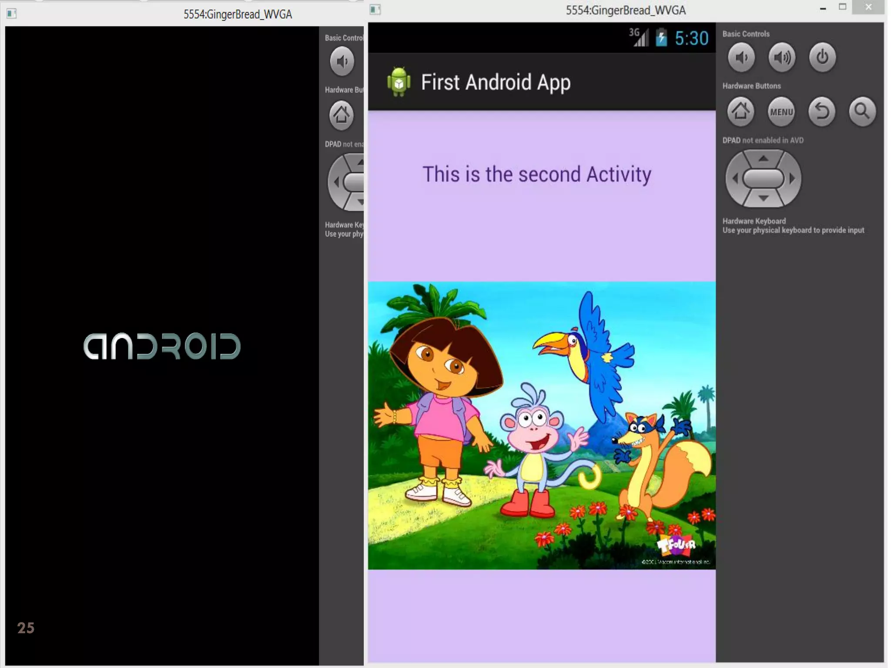Viewport: 891px width, 668px height.
Task: Click the First Android App launcher icon
Action: tap(399, 82)
